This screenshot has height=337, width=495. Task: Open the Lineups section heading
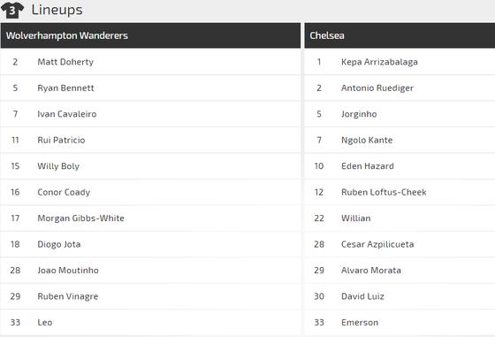(57, 10)
